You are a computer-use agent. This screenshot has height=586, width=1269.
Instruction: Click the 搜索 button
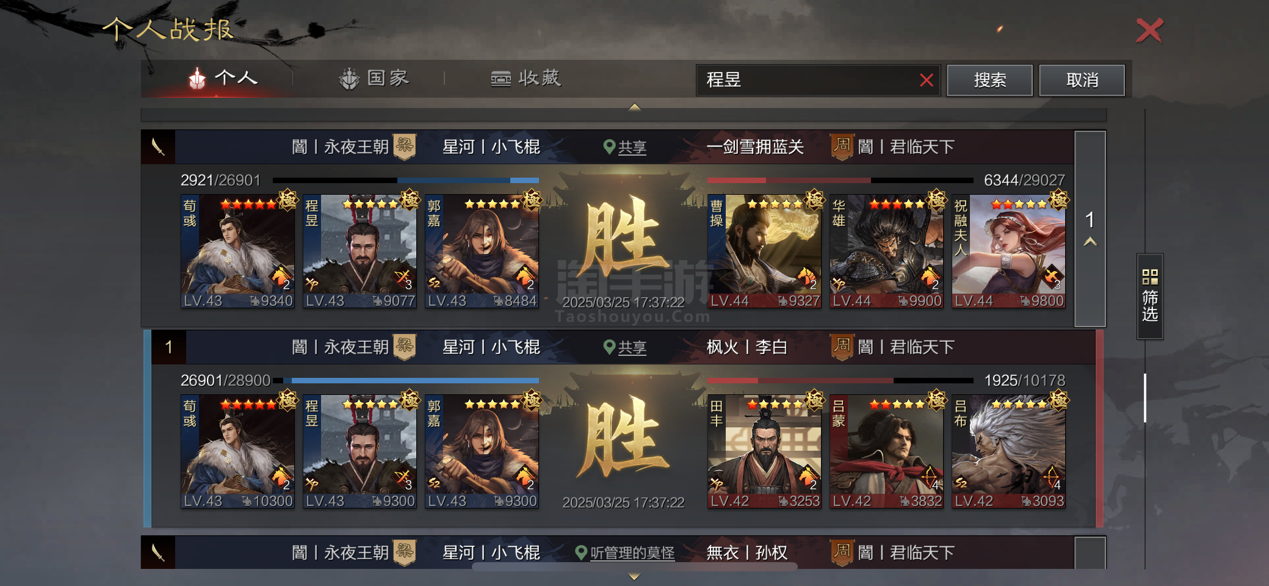[989, 80]
